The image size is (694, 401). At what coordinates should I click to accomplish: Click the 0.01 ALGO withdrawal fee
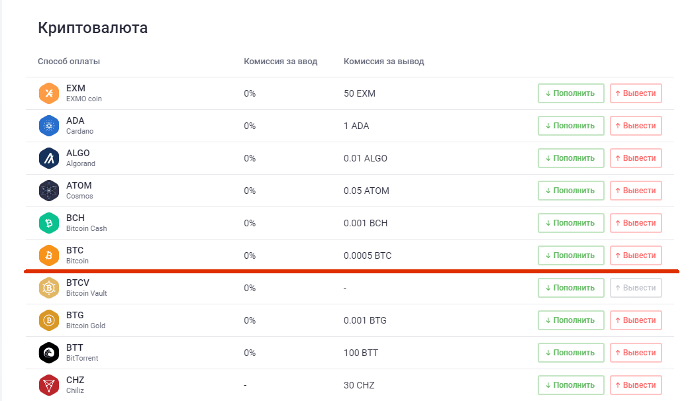tap(365, 158)
